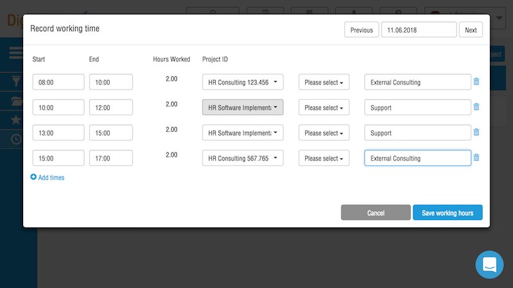Delete the 15:00–17:00 entry via trash icon
Screen dimensions: 513x288
tap(476, 158)
